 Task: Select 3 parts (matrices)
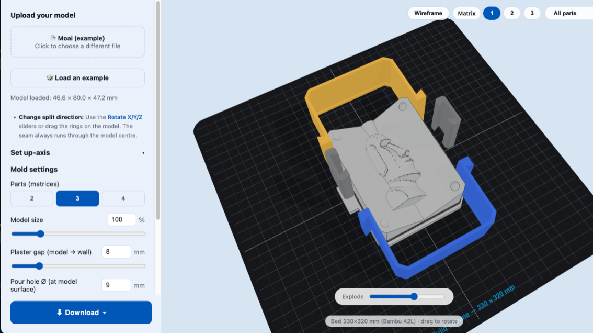pyautogui.click(x=77, y=198)
